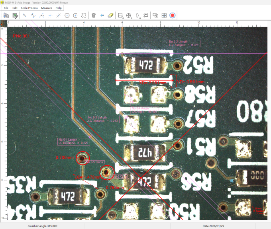Open the File menu
271x229 pixels.
[x=6, y=8]
